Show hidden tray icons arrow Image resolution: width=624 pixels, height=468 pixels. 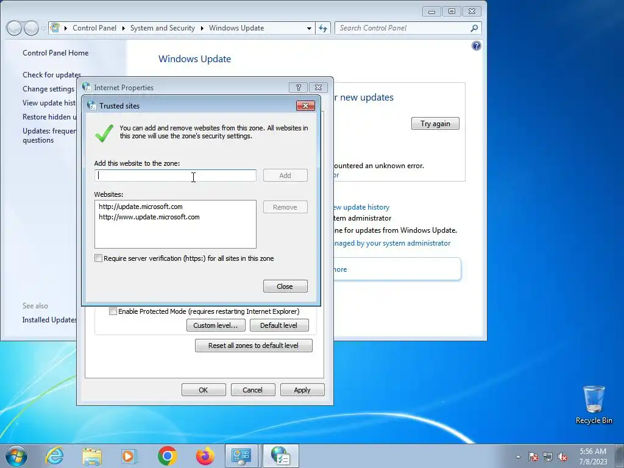point(518,456)
